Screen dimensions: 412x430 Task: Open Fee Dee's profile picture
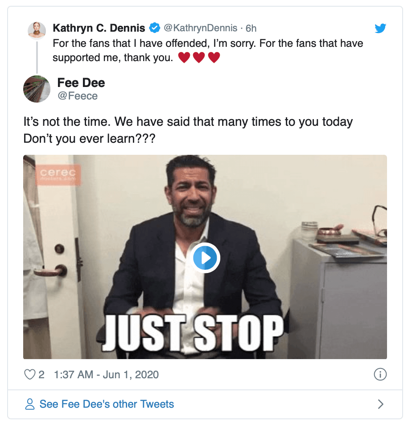pyautogui.click(x=37, y=89)
